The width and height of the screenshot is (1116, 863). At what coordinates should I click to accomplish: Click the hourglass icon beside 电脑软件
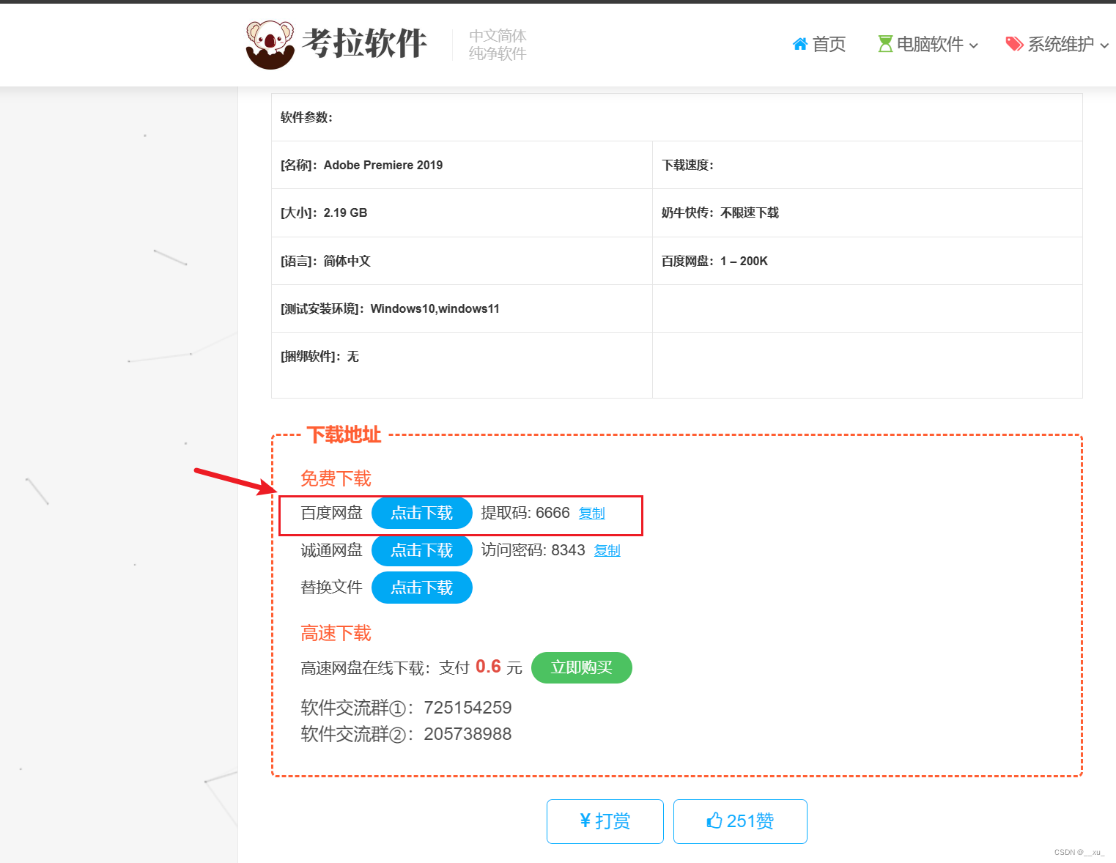point(885,44)
